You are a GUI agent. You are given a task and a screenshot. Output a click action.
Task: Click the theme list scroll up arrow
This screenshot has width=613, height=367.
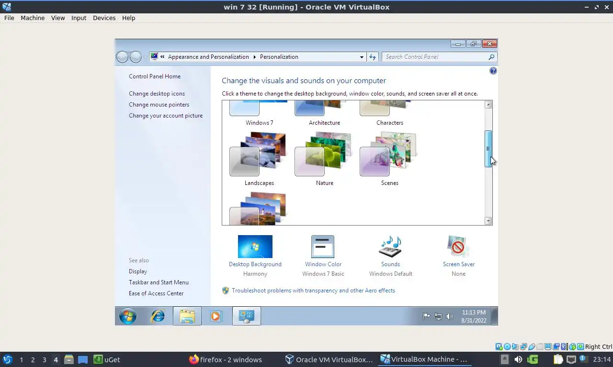488,105
